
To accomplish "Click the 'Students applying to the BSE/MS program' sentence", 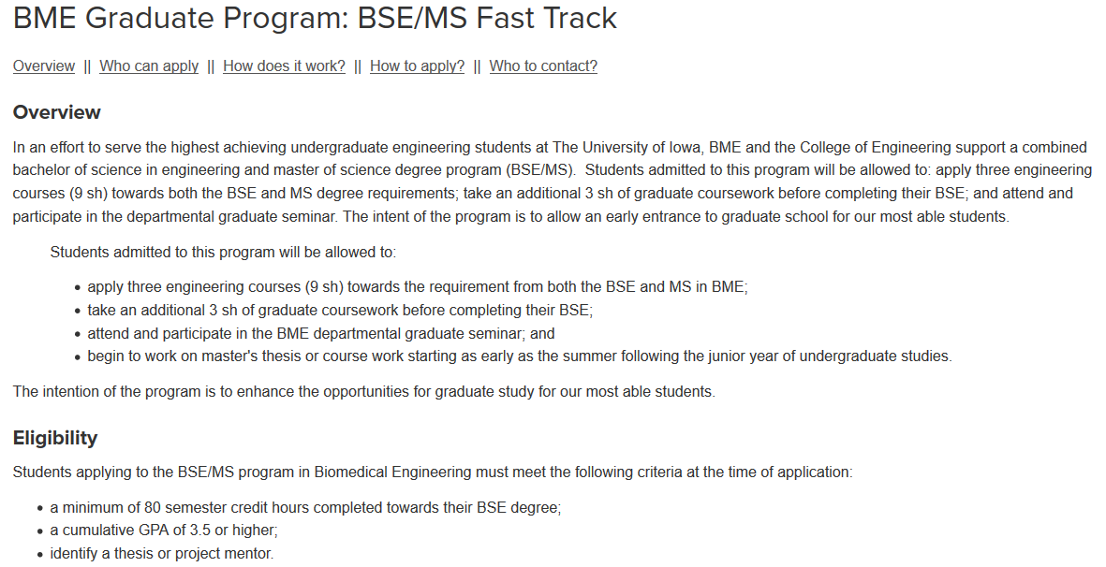I will (433, 472).
